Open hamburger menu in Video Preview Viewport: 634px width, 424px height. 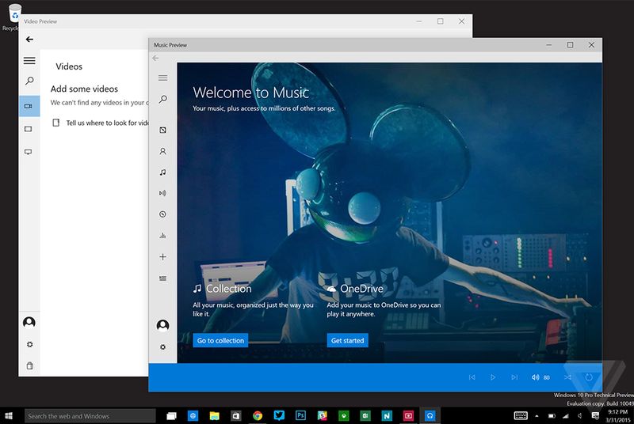(29, 60)
